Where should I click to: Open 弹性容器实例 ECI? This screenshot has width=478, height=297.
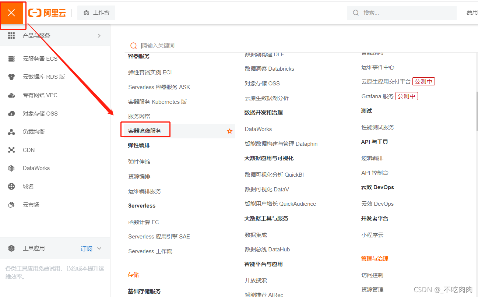point(150,73)
